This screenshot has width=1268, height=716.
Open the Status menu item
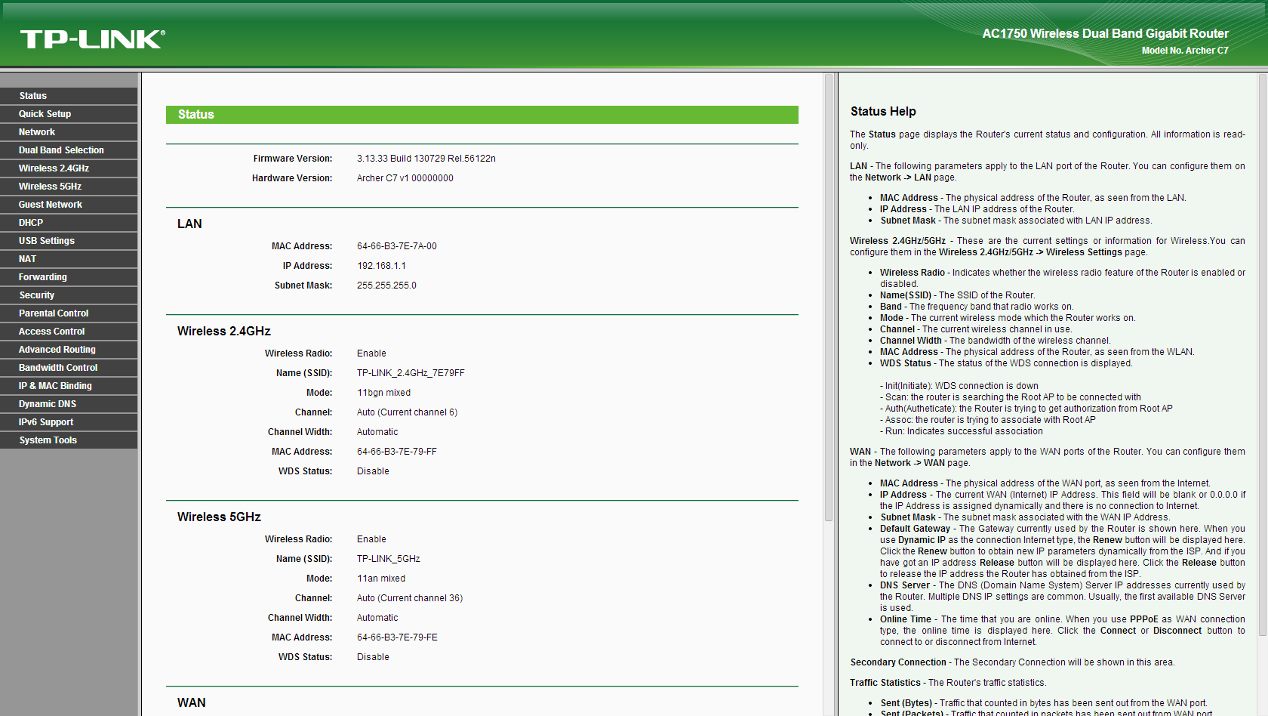(x=69, y=96)
